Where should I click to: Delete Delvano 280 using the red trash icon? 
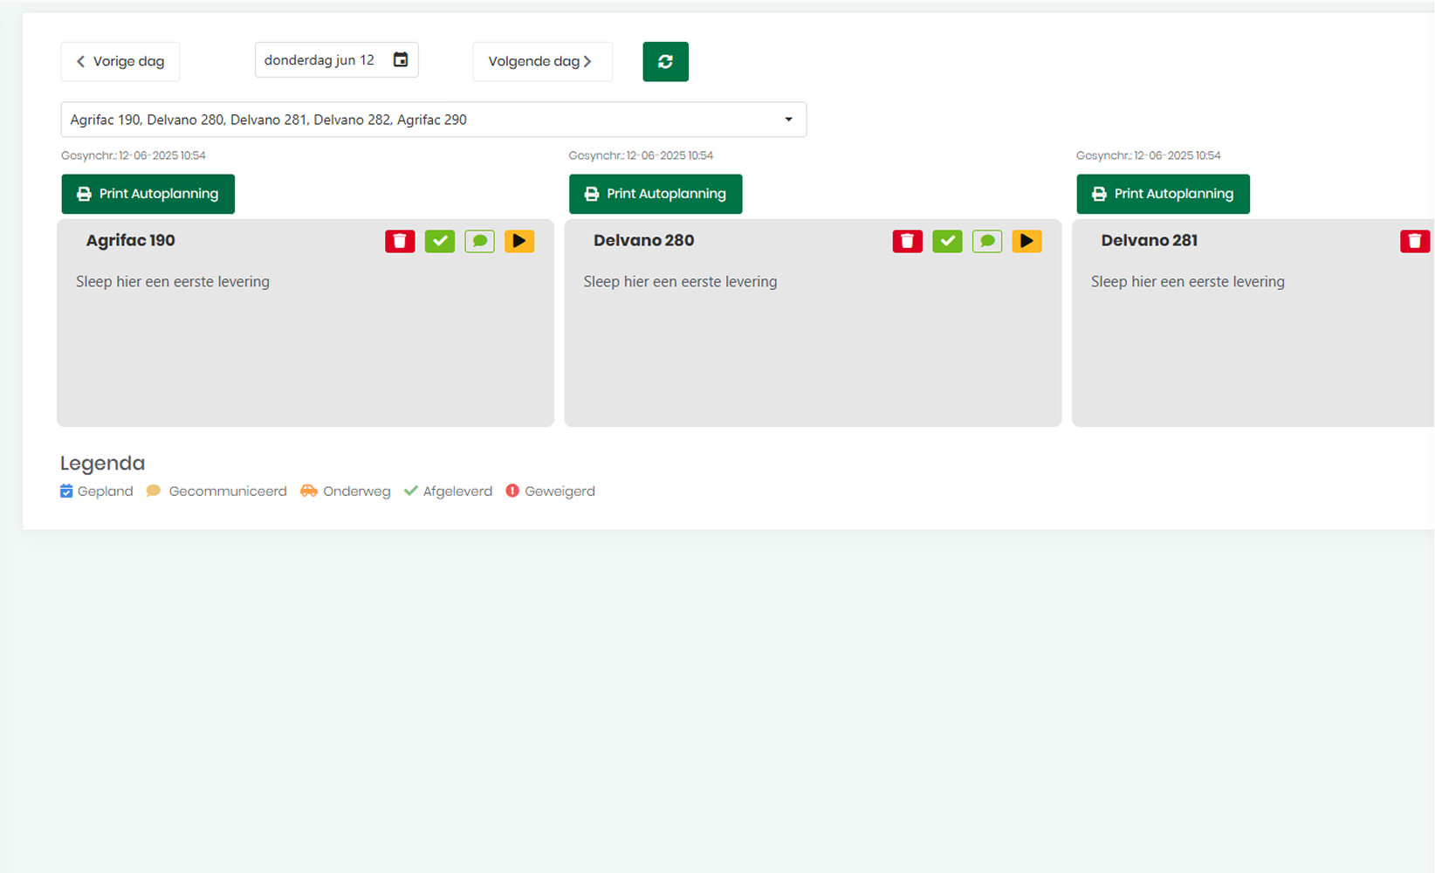(x=907, y=241)
